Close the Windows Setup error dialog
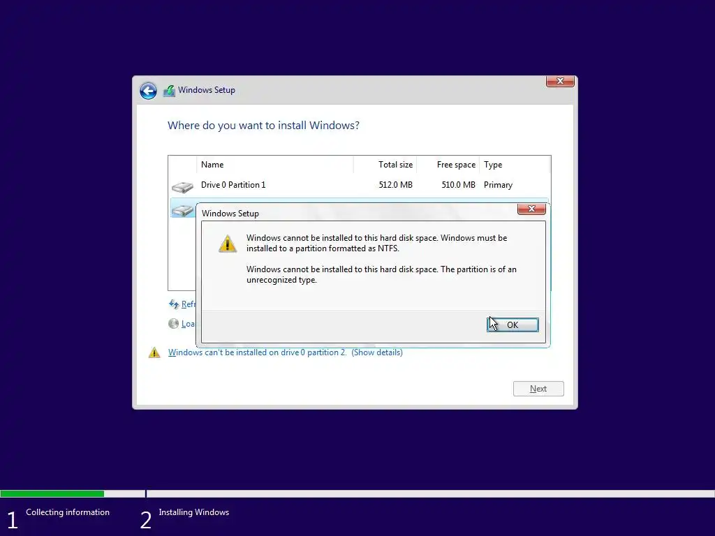The height and width of the screenshot is (536, 715). point(531,209)
